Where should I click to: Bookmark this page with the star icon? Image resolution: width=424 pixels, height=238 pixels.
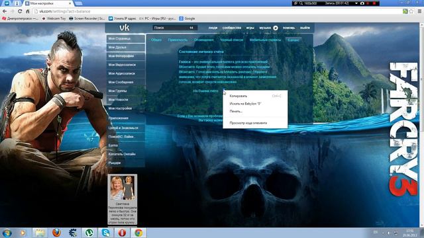[x=411, y=11]
